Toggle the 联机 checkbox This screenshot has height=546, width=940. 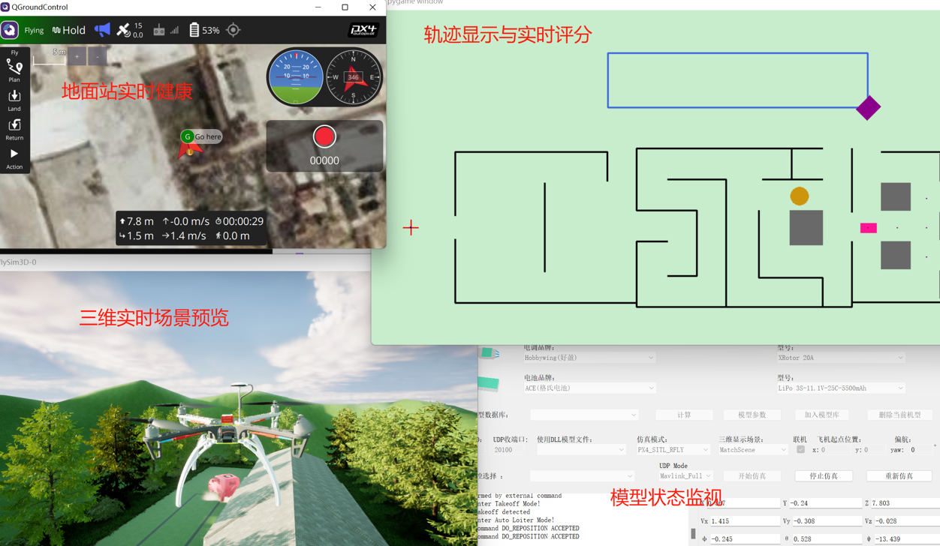[x=800, y=450]
